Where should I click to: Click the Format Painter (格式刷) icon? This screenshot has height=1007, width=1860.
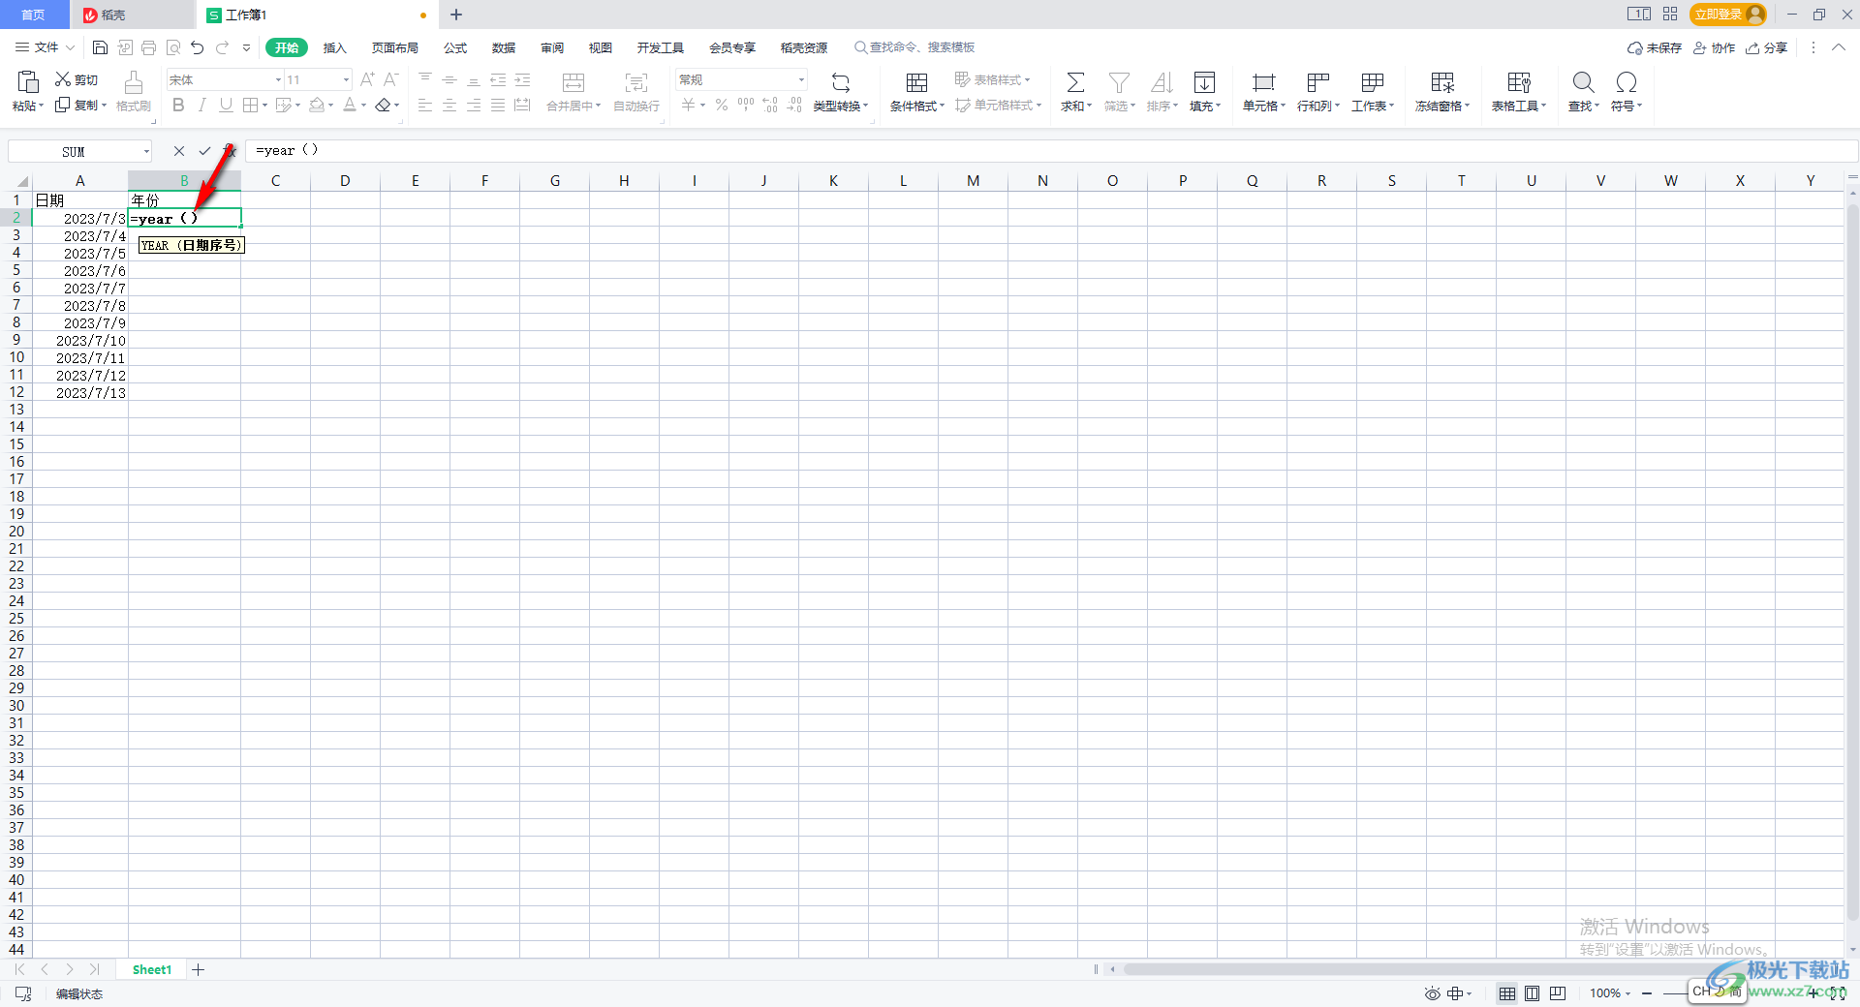134,81
